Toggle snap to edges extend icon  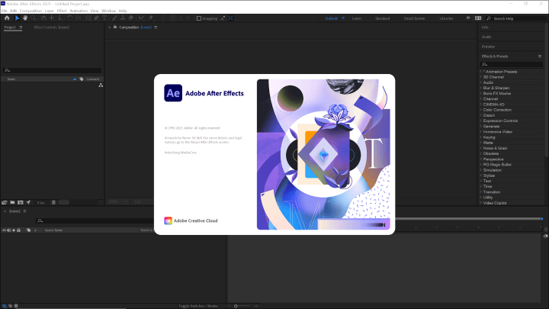223,18
